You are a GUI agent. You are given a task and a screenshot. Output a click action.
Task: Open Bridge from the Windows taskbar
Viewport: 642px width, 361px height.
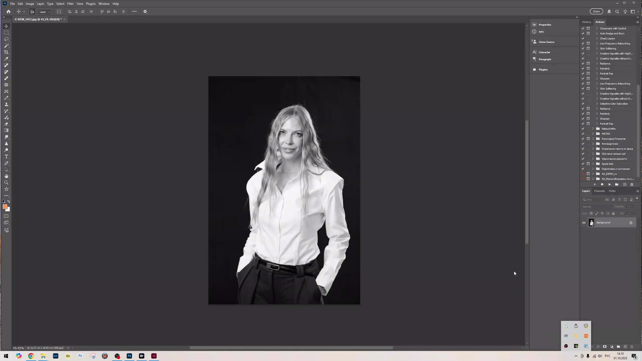click(141, 356)
